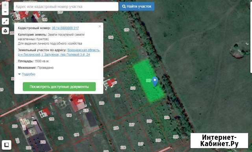The width and height of the screenshot is (252, 152).
Task: Select parcel labeled 196 on map
Action: pyautogui.click(x=111, y=37)
